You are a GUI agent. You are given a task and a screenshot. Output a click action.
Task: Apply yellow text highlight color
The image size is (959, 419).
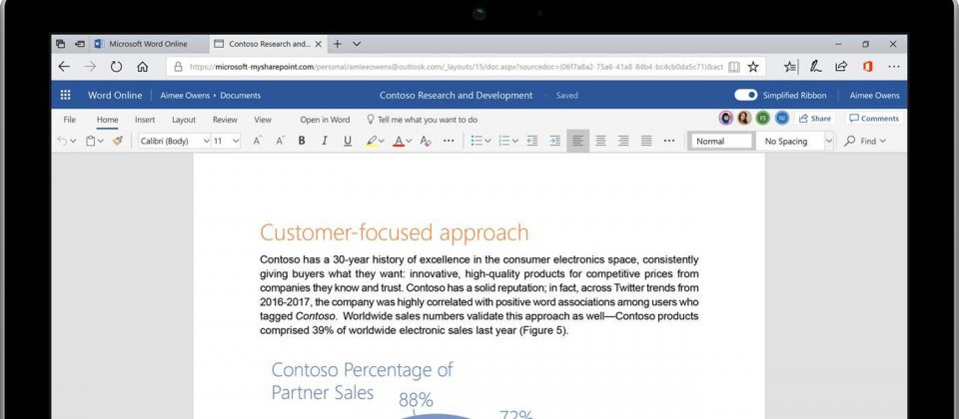click(372, 141)
